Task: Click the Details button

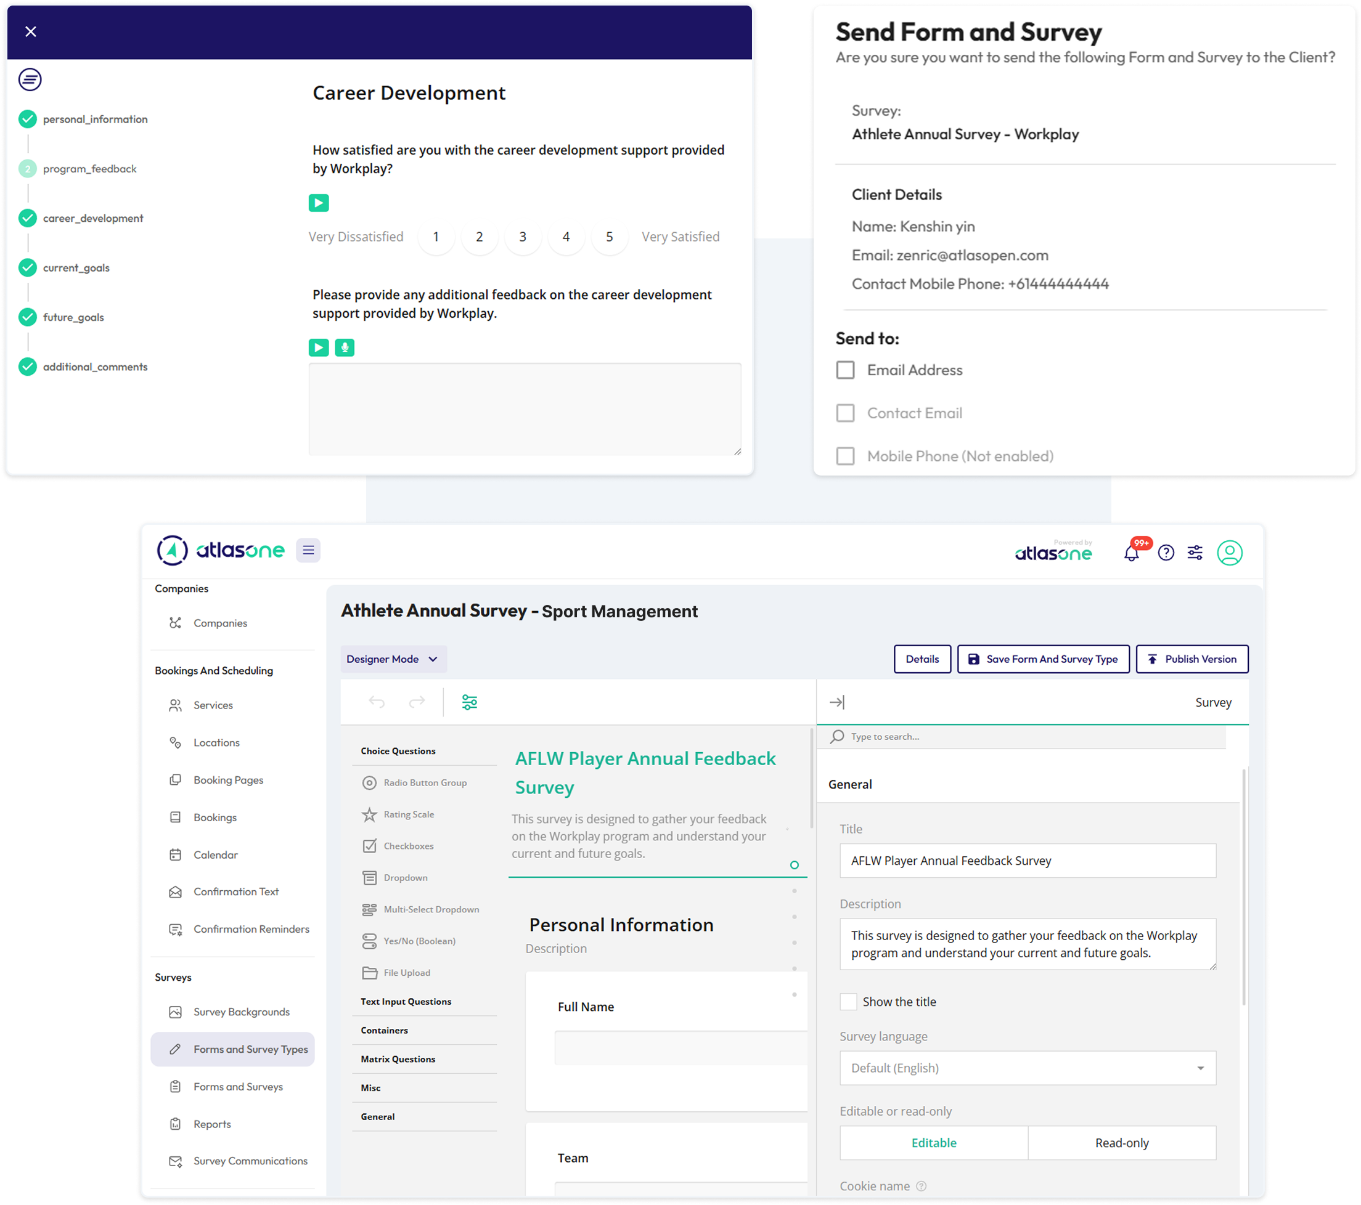Action: point(922,659)
